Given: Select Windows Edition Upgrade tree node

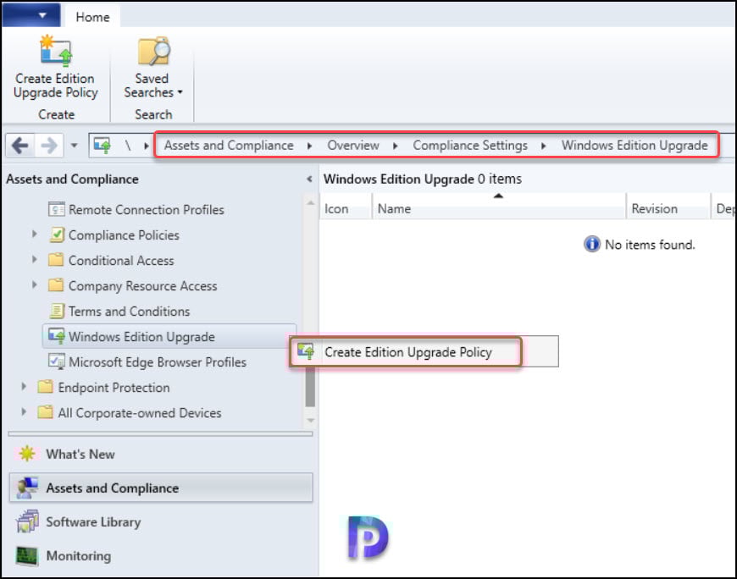Looking at the screenshot, I should coord(141,336).
